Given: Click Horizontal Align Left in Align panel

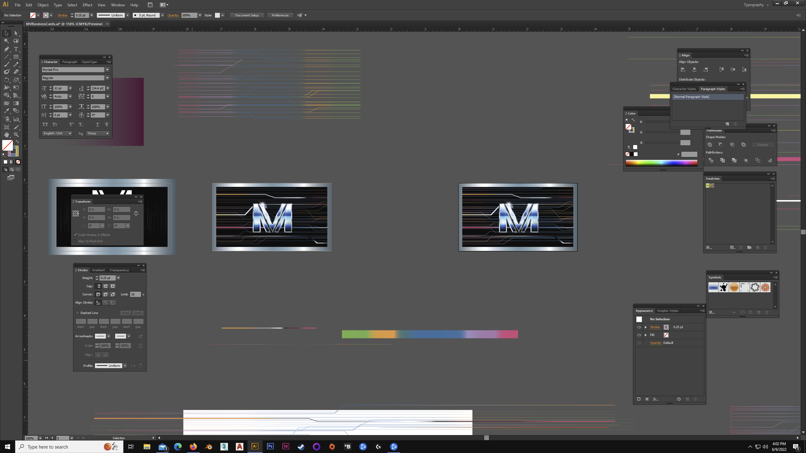Looking at the screenshot, I should [683, 70].
